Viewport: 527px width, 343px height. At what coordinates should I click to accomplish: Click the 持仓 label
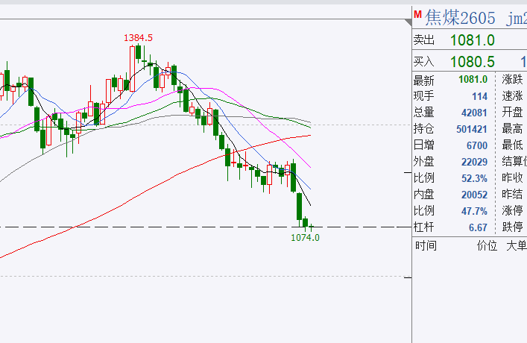click(x=424, y=129)
